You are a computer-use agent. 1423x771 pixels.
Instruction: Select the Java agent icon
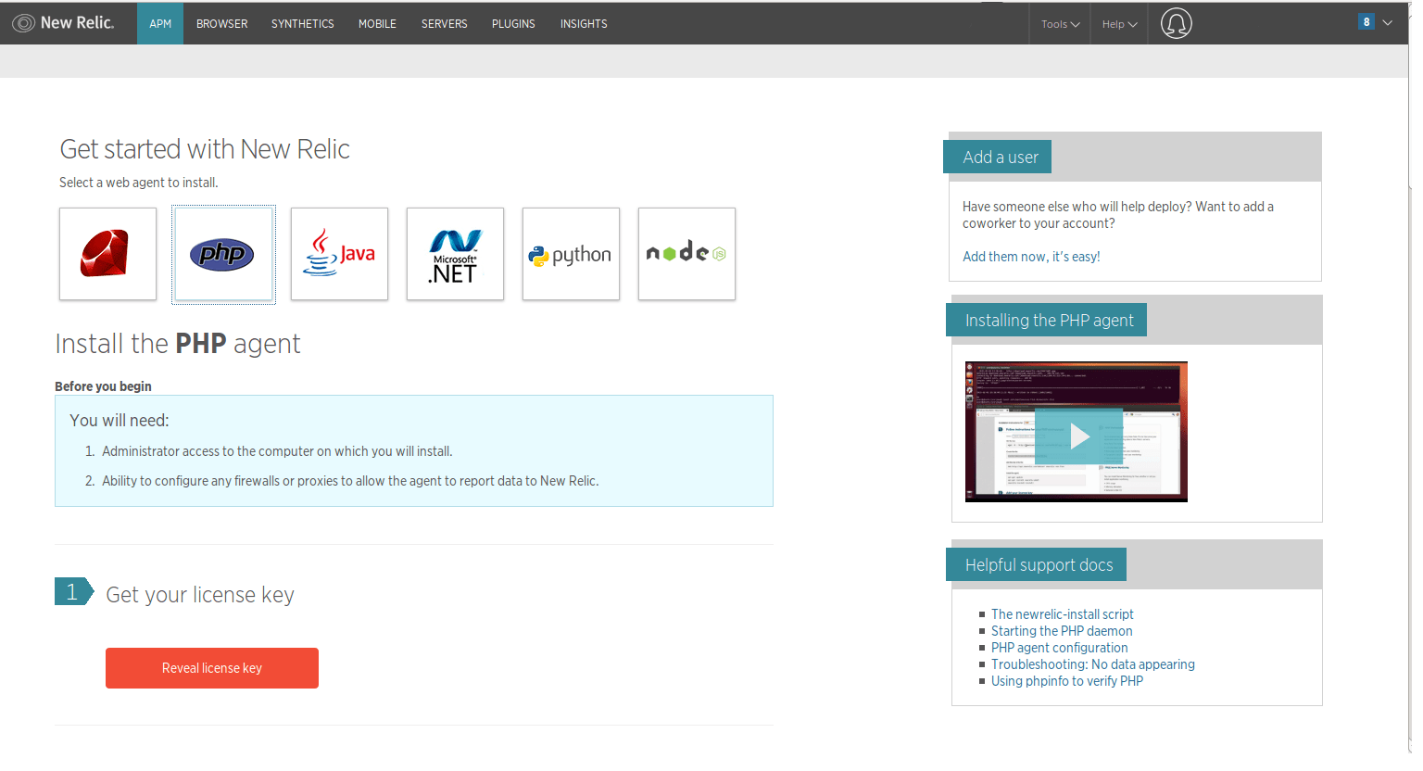[339, 254]
